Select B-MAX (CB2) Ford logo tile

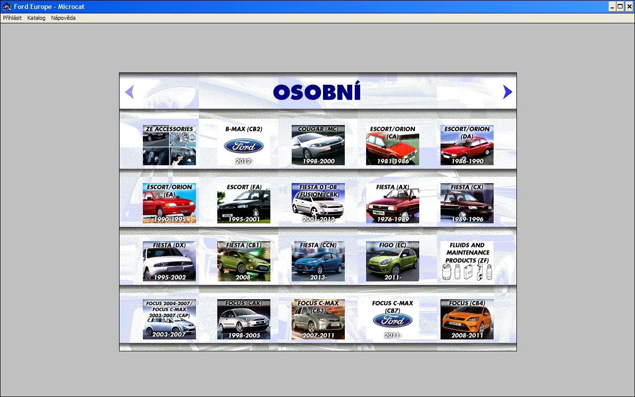244,145
